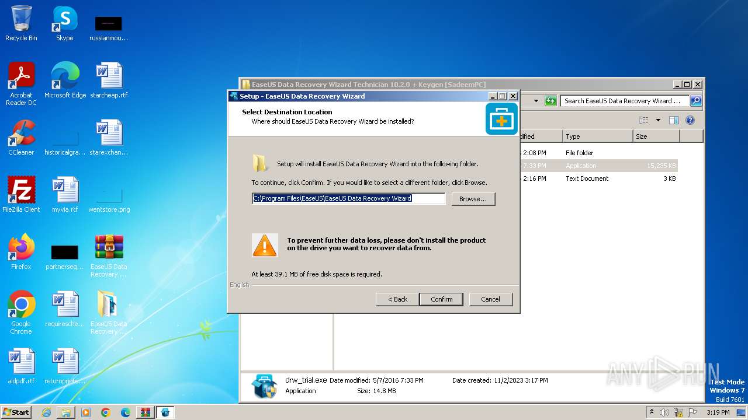
Task: Sort by the Type column header
Action: tap(598, 136)
